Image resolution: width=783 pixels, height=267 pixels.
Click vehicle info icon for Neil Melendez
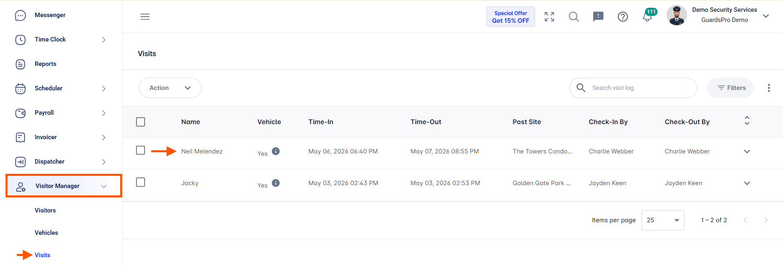(x=276, y=151)
